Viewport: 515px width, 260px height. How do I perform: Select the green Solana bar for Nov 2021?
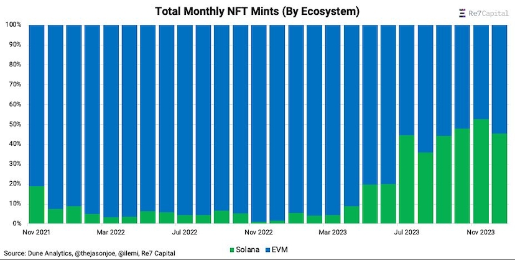point(37,205)
